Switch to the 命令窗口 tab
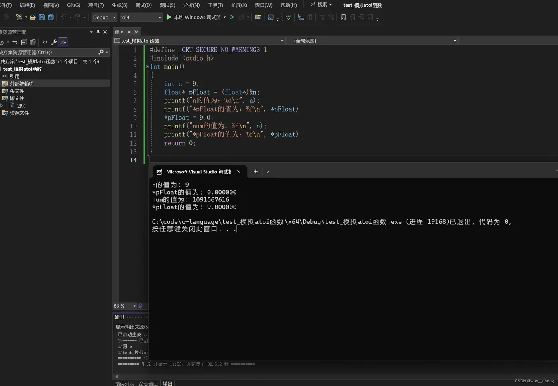This screenshot has height=386, width=558. (149, 383)
